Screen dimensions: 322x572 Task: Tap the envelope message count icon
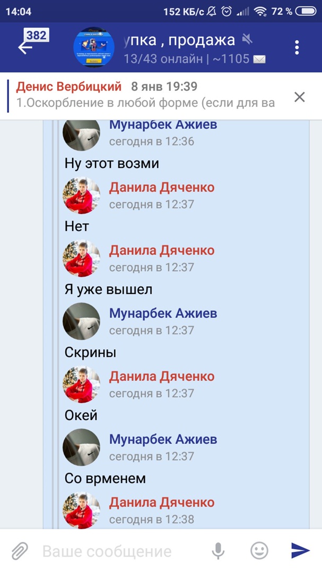coord(259,59)
